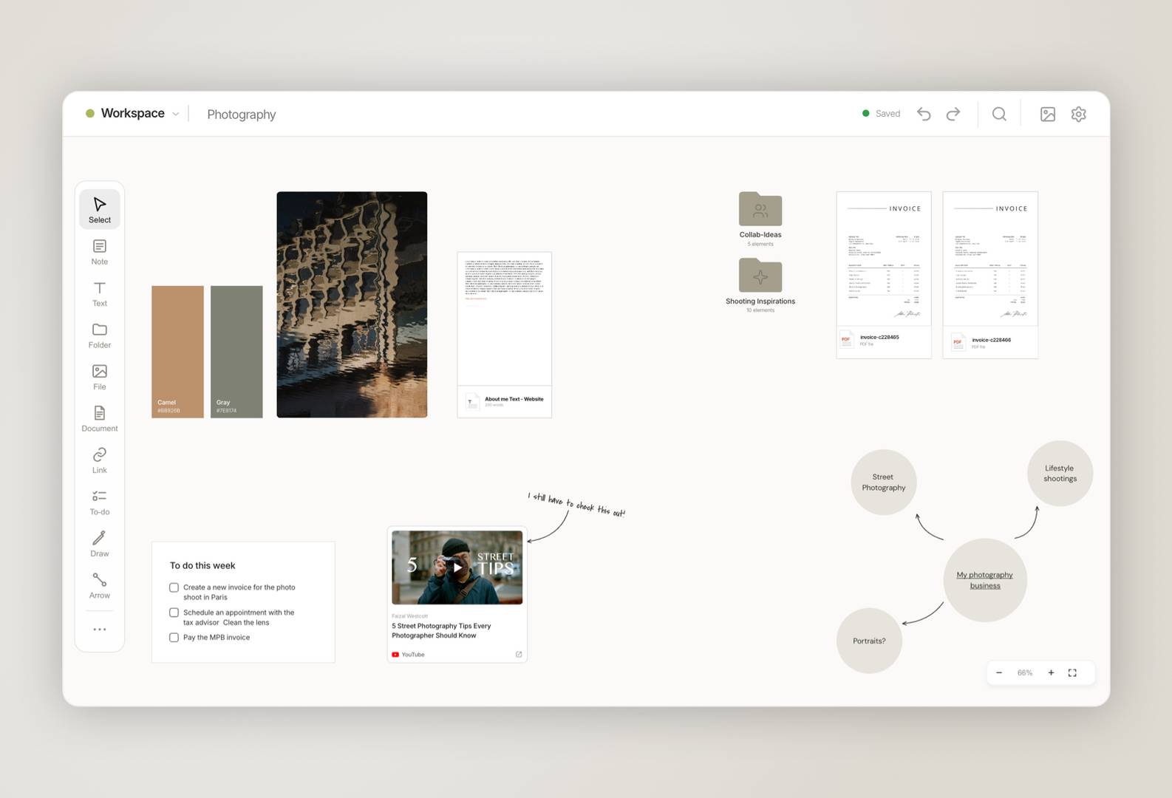Click the 66% zoom level value
Screen dimensions: 1172x798
[1025, 673]
